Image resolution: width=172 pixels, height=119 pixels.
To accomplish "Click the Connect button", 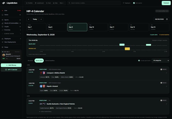I will 166,3.
